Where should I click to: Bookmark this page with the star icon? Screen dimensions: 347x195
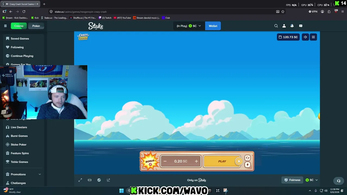tap(283, 12)
